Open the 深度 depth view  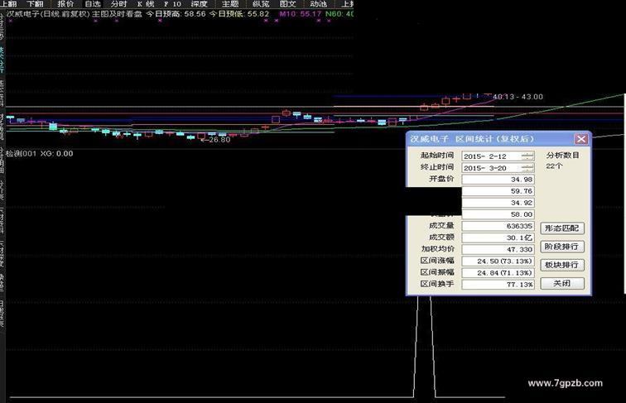[199, 4]
